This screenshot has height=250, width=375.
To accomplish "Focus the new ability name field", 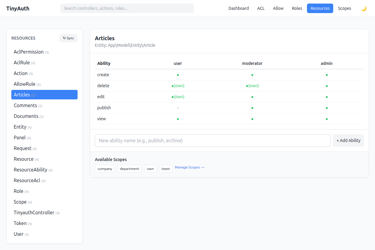I will tap(213, 140).
